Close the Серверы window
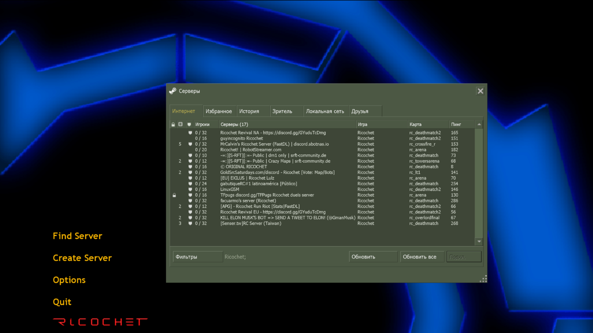 pos(480,91)
